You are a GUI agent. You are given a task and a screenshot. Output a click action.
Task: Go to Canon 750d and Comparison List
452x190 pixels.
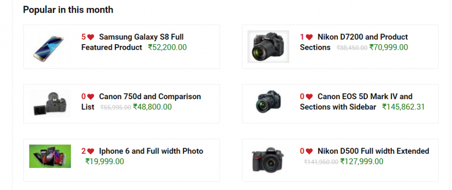pos(150,97)
